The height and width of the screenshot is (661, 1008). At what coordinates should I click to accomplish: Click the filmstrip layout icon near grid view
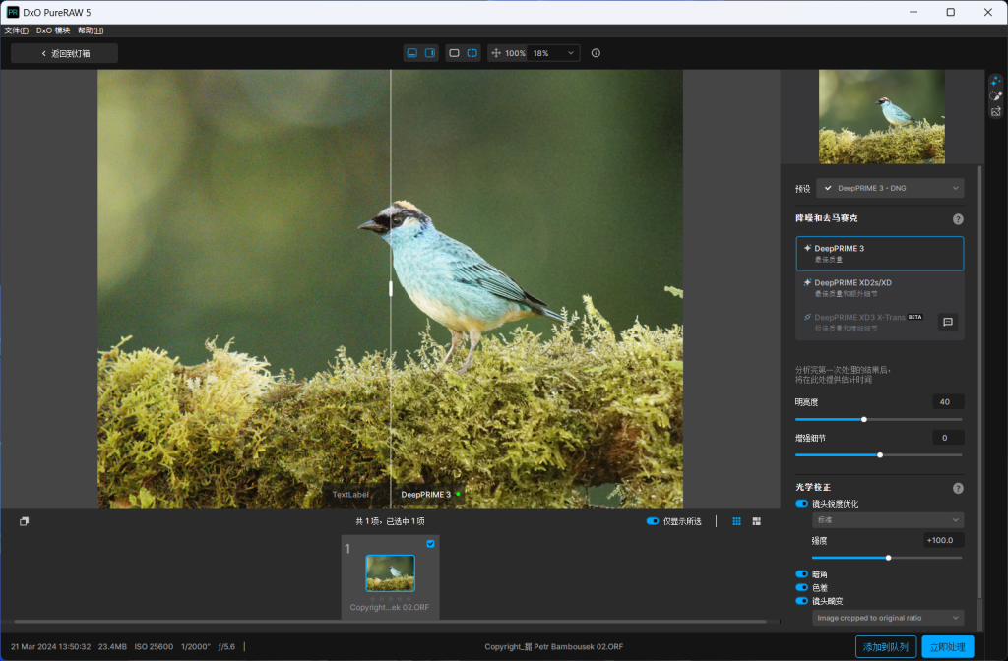[756, 521]
